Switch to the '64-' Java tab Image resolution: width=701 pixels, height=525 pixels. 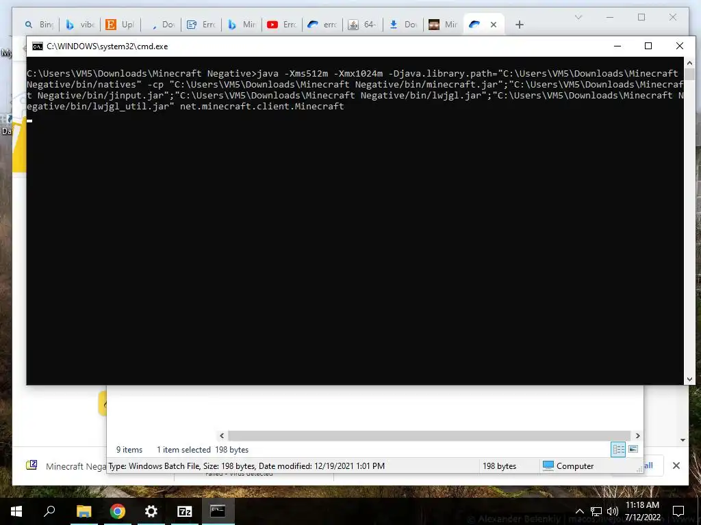(x=363, y=25)
